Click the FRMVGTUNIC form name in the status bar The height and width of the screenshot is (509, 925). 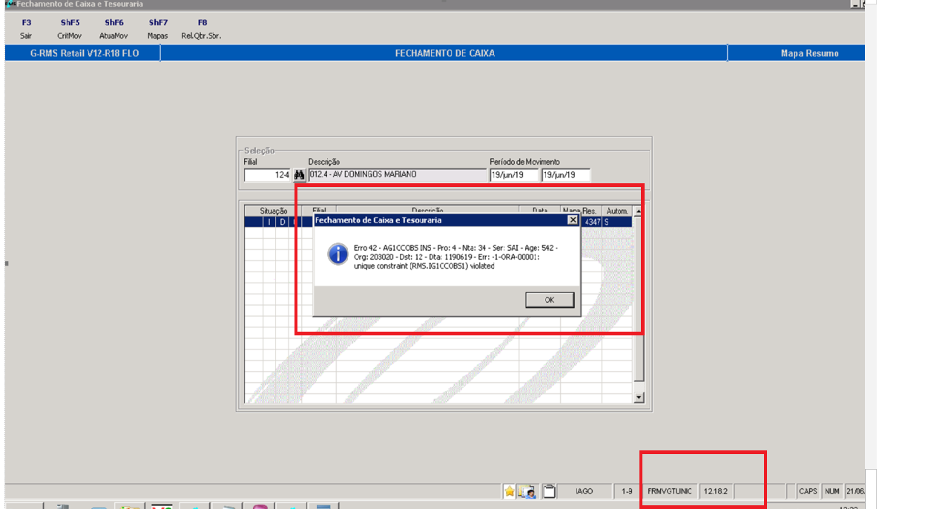click(x=669, y=491)
